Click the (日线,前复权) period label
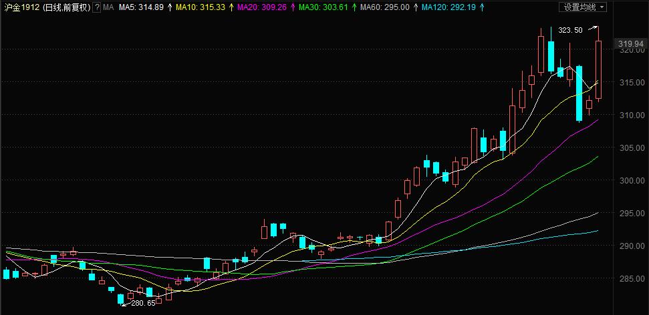This screenshot has width=649, height=315. pyautogui.click(x=66, y=7)
